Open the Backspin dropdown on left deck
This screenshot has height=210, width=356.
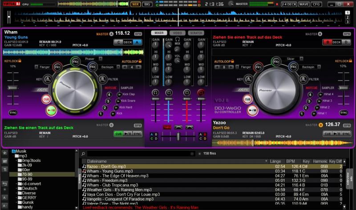[118, 67]
